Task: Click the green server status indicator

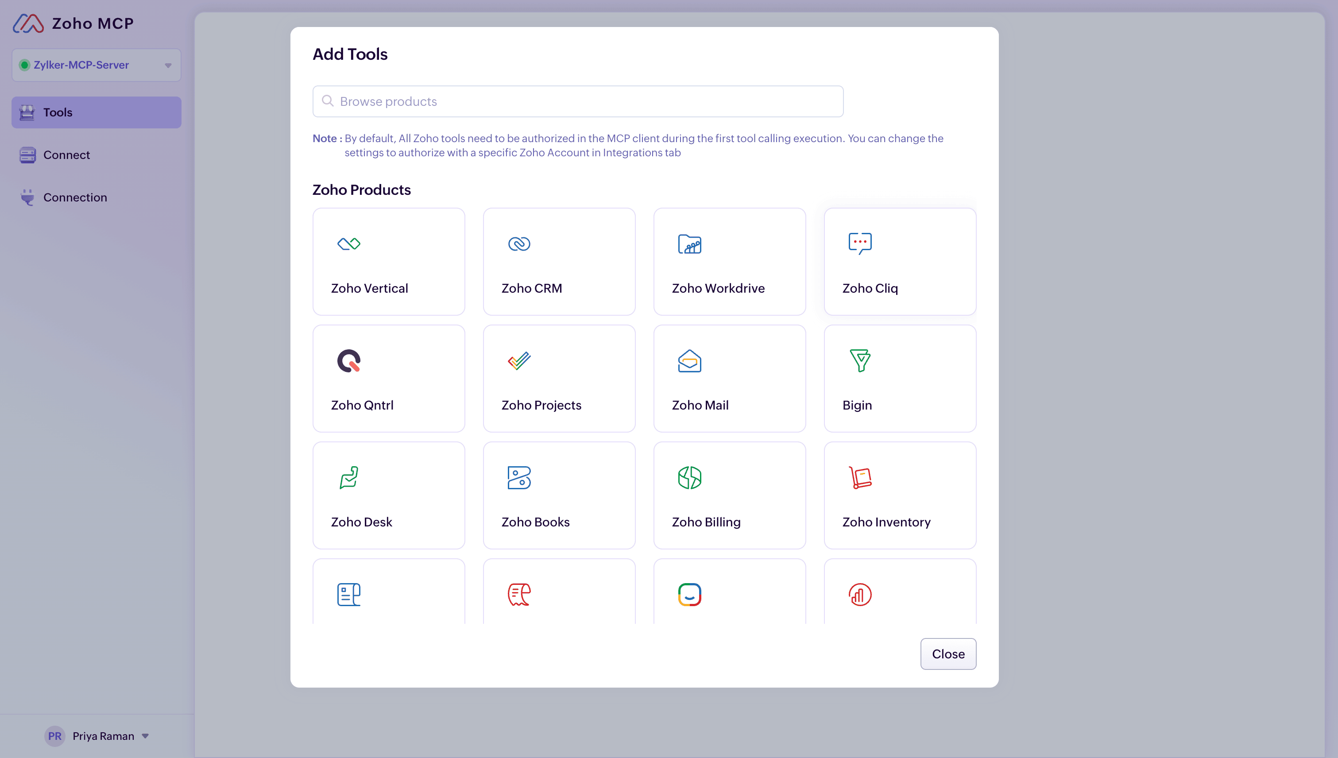Action: coord(25,65)
